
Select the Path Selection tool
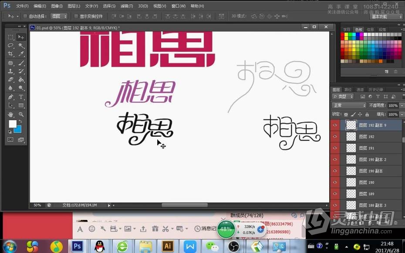[x=10, y=105]
